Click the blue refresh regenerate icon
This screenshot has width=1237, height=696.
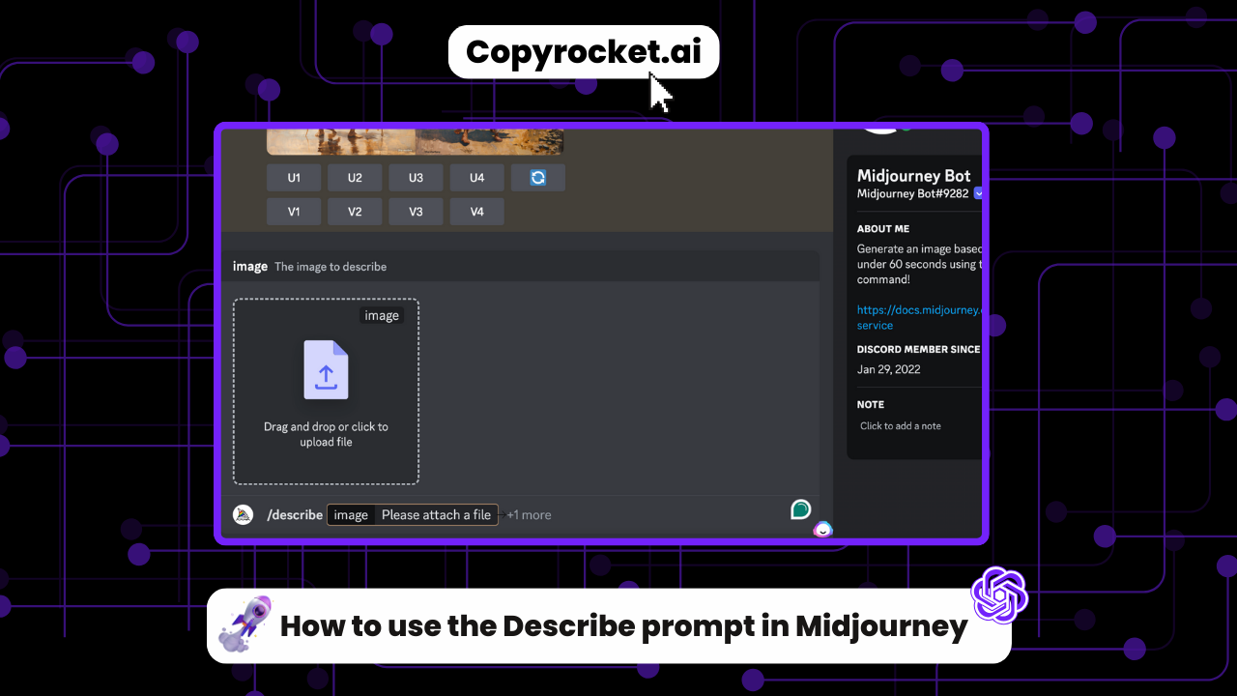click(538, 178)
